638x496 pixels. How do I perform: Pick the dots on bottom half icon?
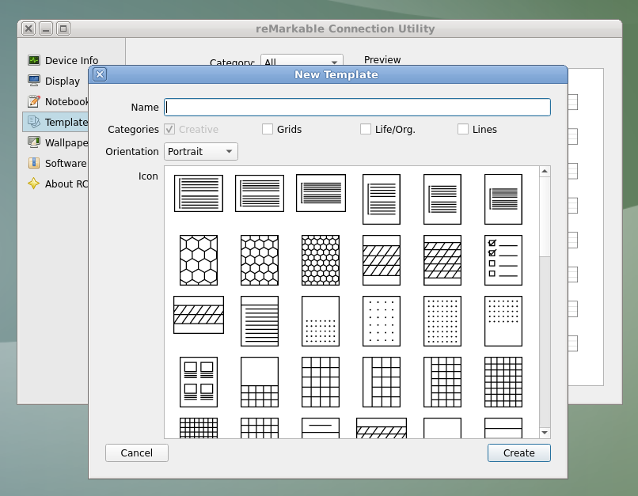pyautogui.click(x=321, y=321)
